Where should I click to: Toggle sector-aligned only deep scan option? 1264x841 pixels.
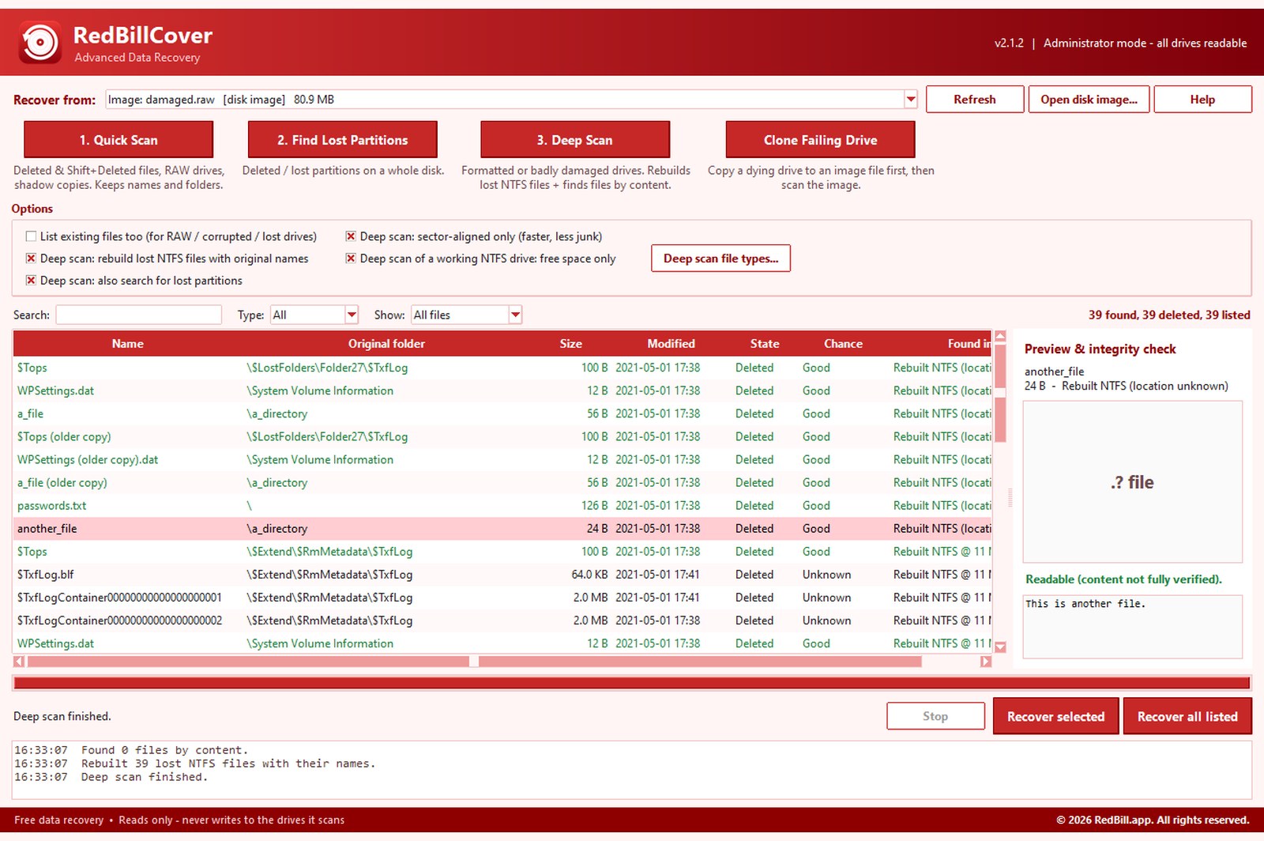click(x=351, y=236)
